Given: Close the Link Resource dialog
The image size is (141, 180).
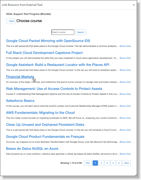Looking at the screenshot, I should 134,5.
